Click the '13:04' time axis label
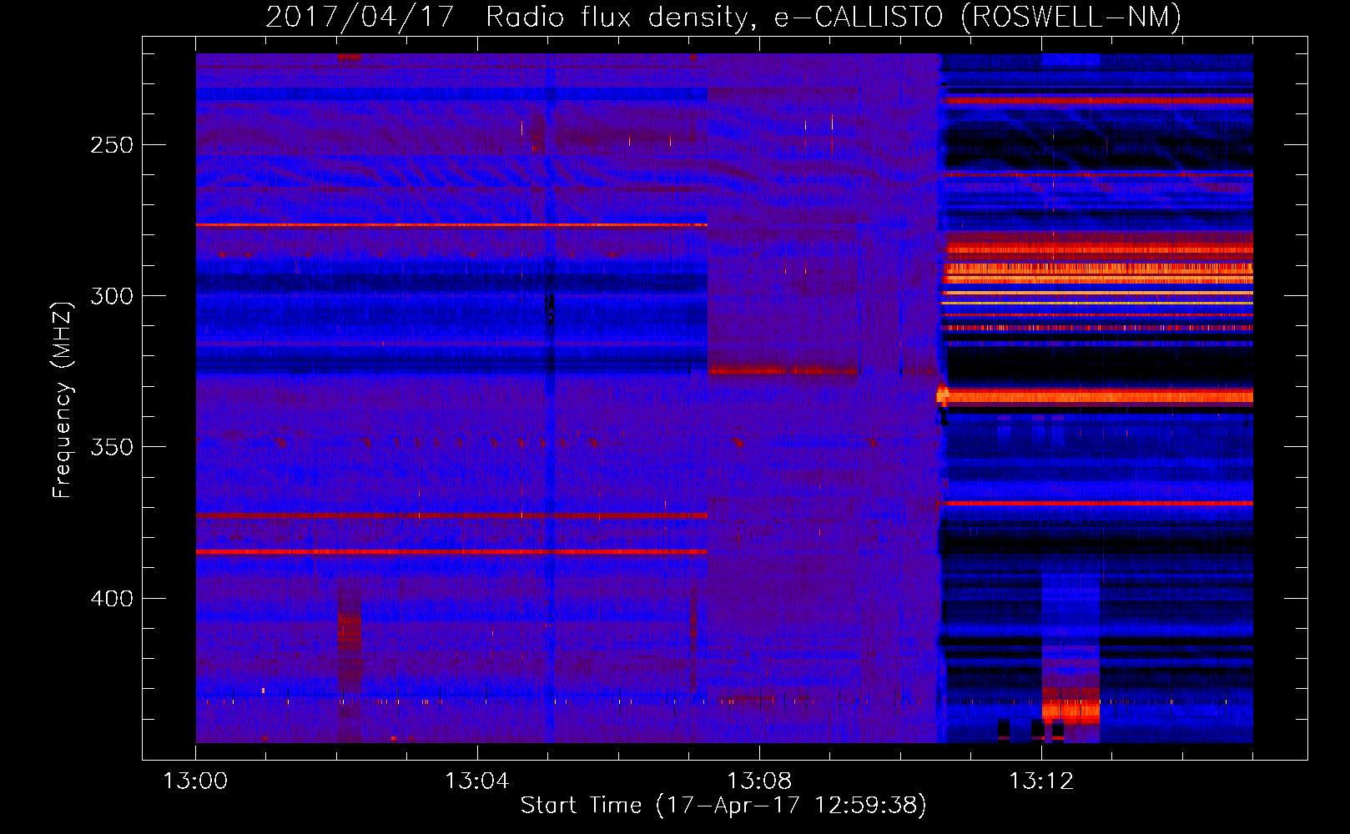Image resolution: width=1350 pixels, height=834 pixels. [x=477, y=781]
